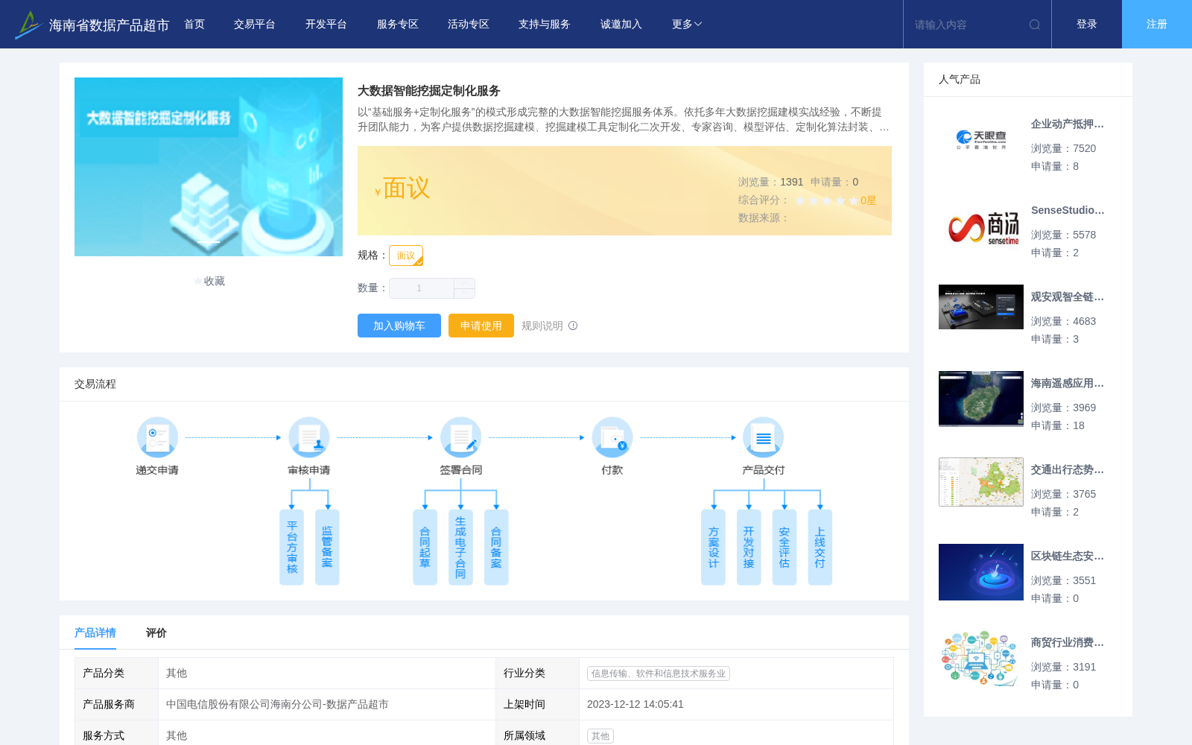1192x745 pixels.
Task: Click the 上线交付 sub-step box
Action: click(x=820, y=548)
